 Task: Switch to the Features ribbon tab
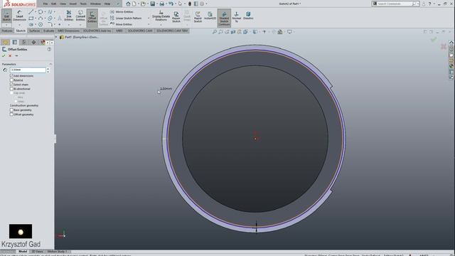(x=7, y=31)
